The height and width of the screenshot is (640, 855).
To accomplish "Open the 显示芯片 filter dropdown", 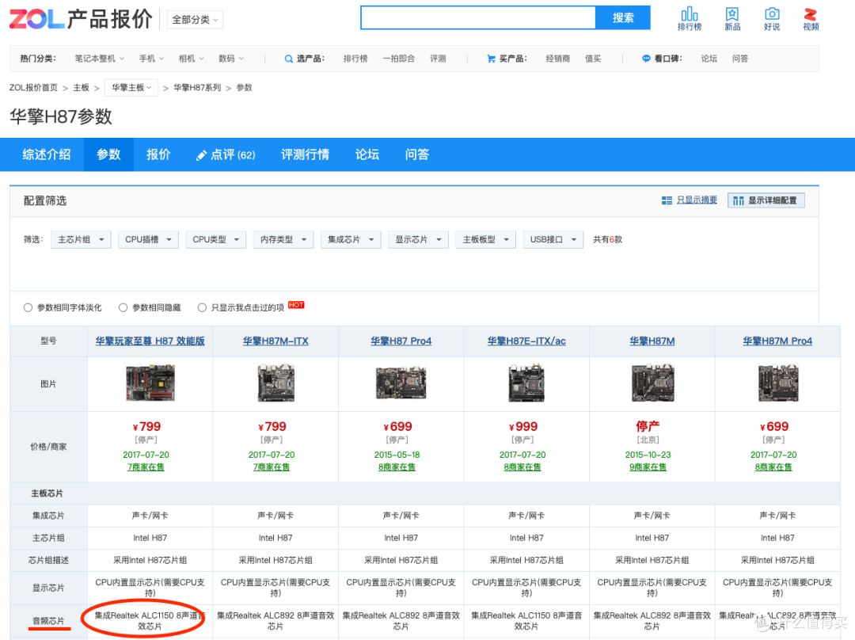I will coord(418,239).
